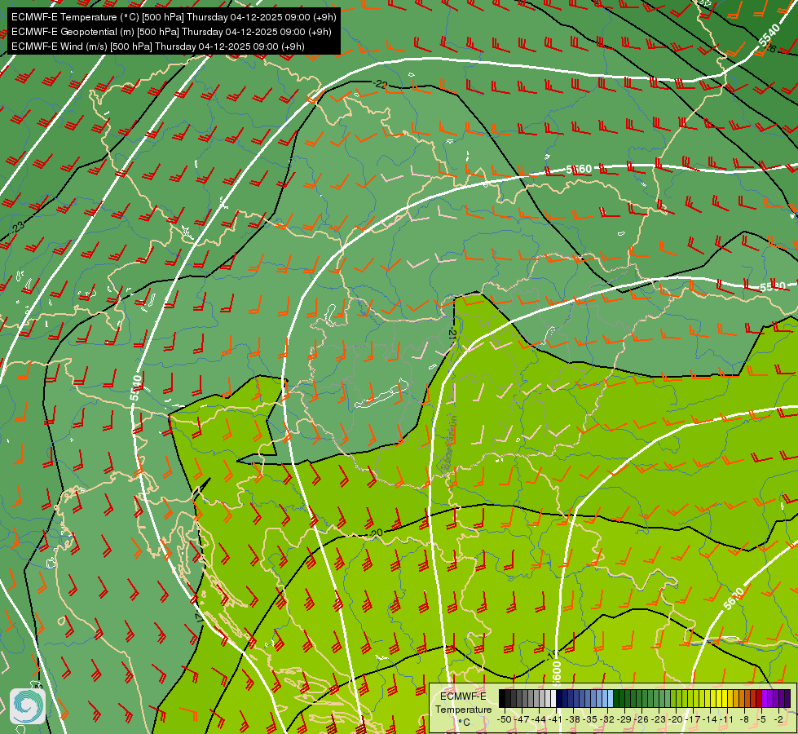Click the -50 legend label

(x=504, y=719)
